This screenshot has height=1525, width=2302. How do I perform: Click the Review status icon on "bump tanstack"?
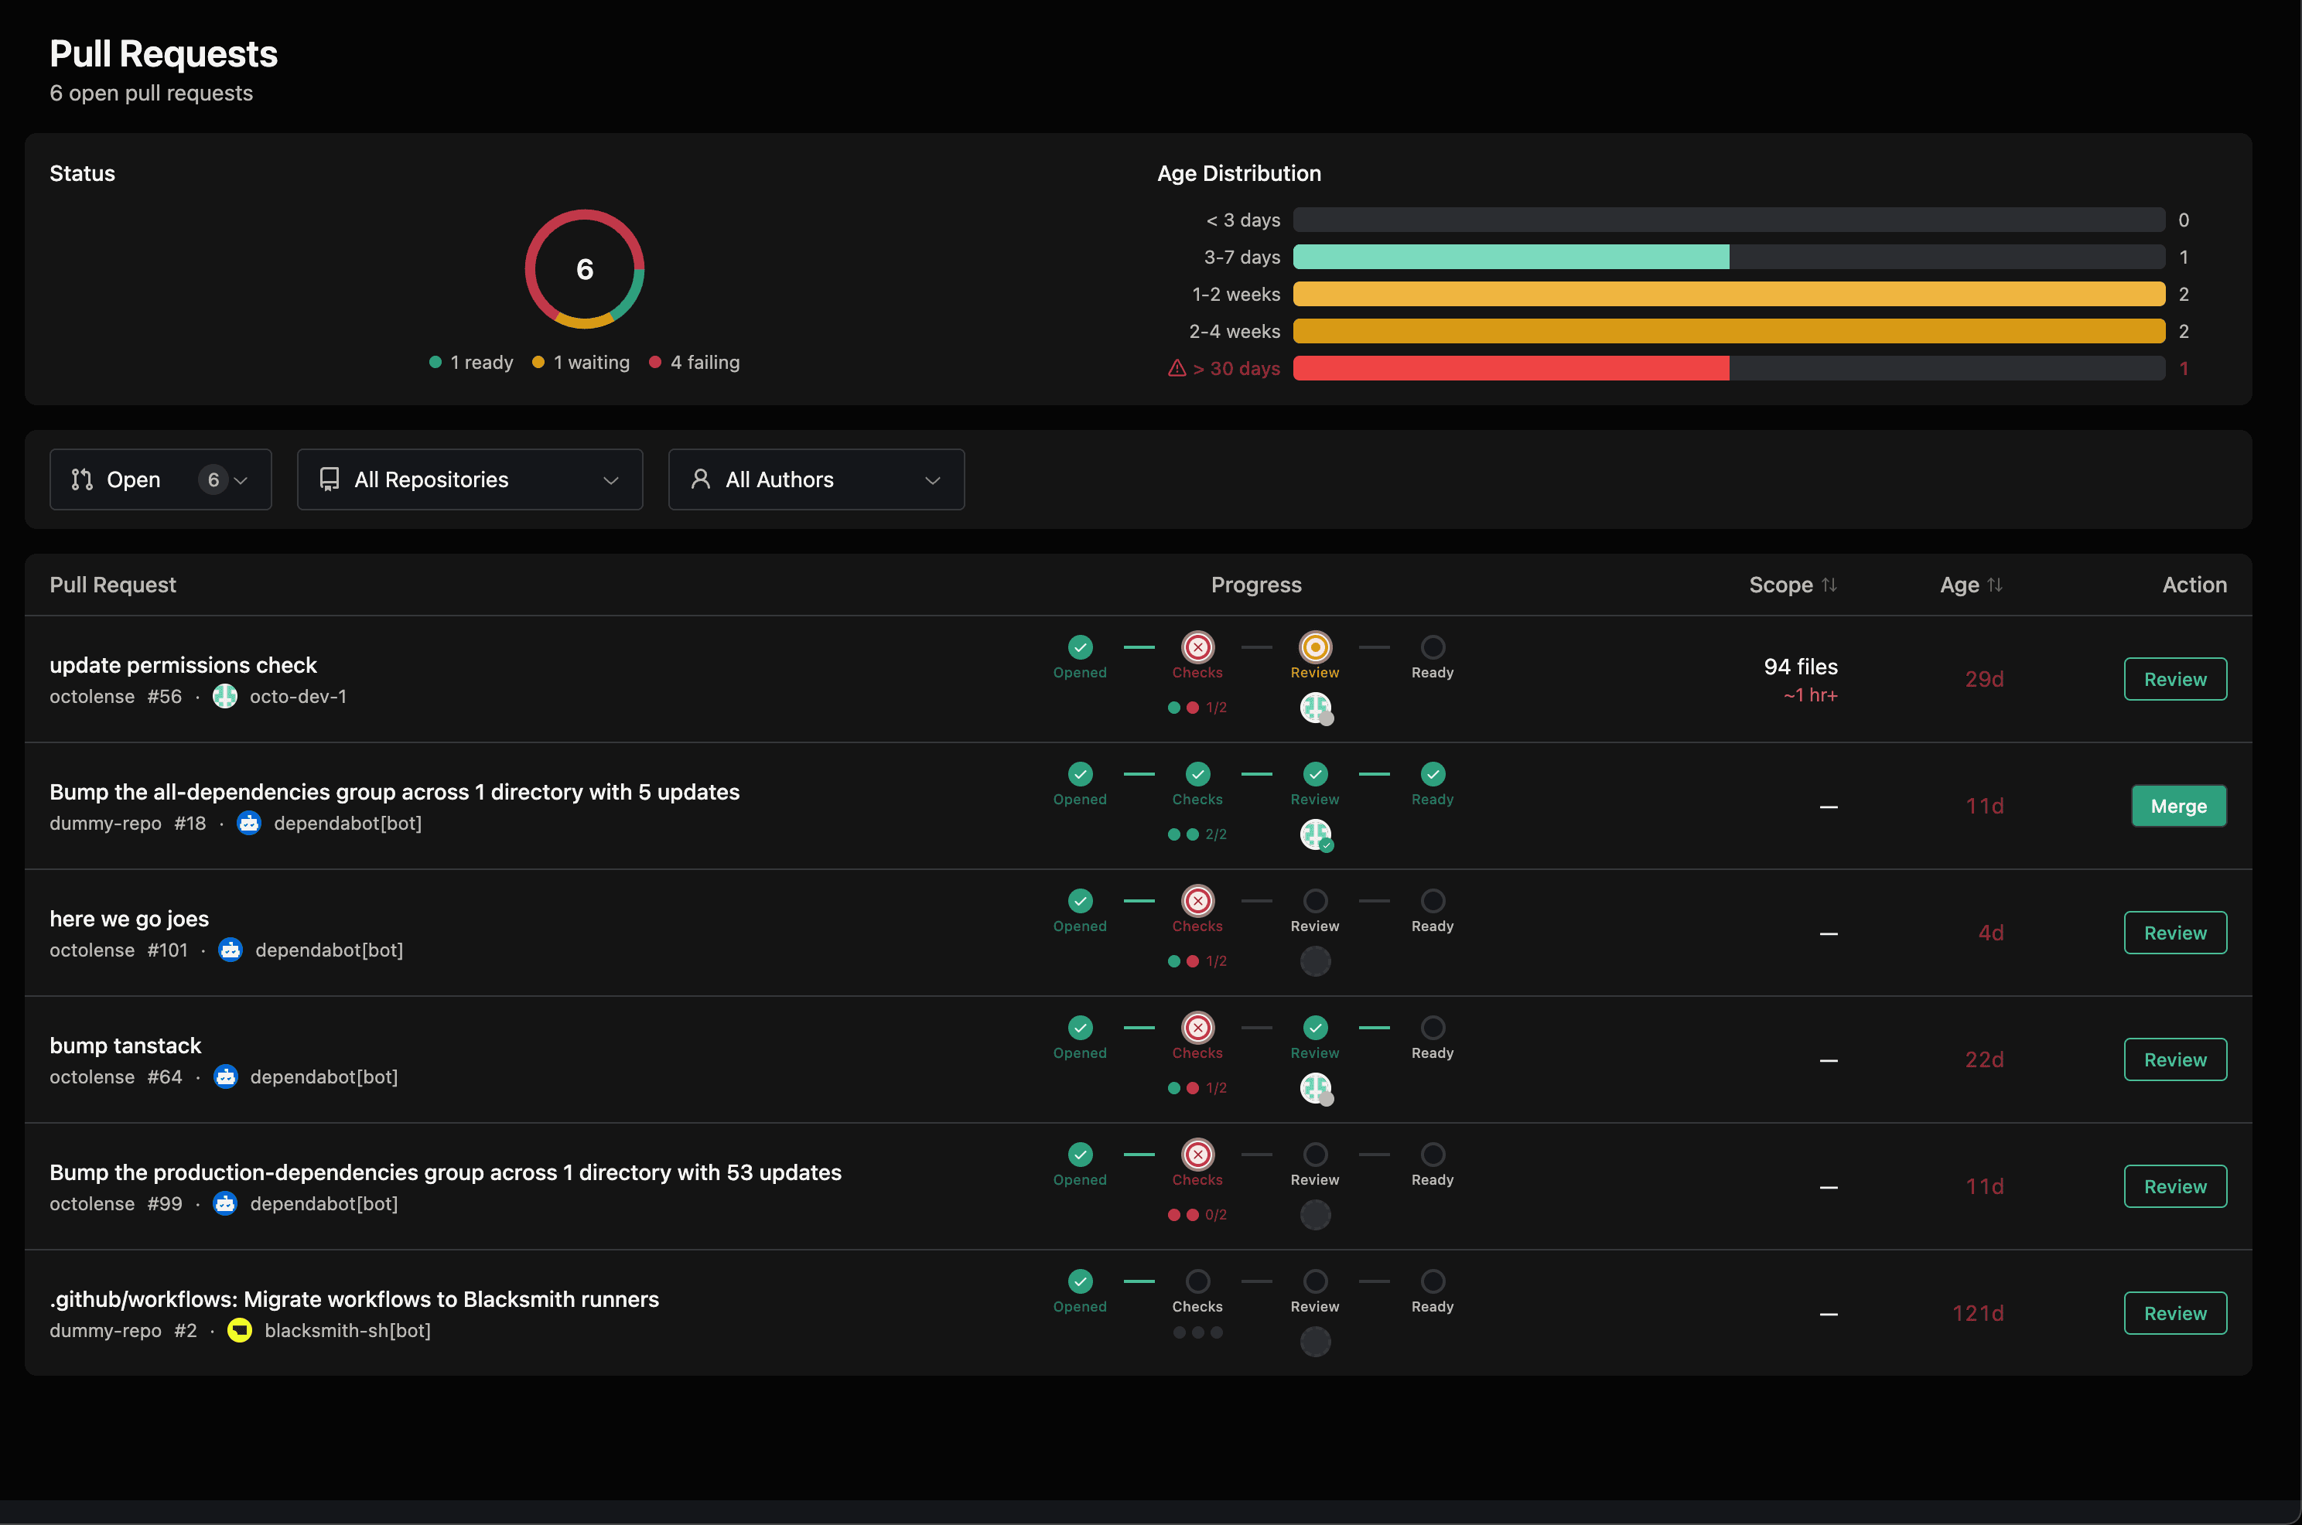coord(1315,1028)
